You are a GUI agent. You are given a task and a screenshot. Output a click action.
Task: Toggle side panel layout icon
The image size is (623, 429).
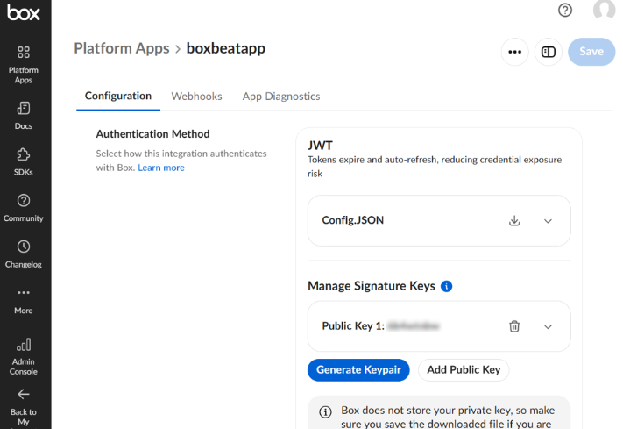[x=549, y=52]
